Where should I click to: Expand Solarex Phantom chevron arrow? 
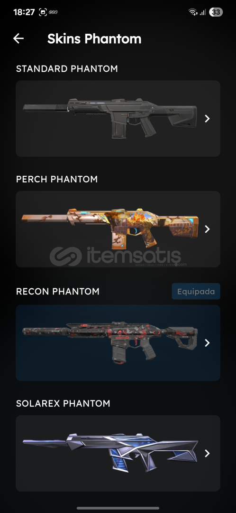click(207, 453)
